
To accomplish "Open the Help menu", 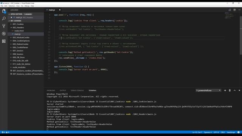I will click(x=32, y=6).
